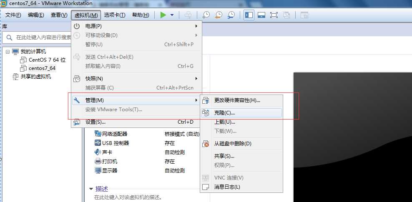Enter full screen mode icon

(x=274, y=15)
